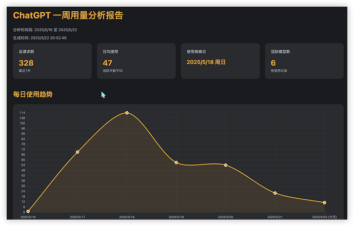
Task: Click the 最近7天 caption
Action: (25, 71)
